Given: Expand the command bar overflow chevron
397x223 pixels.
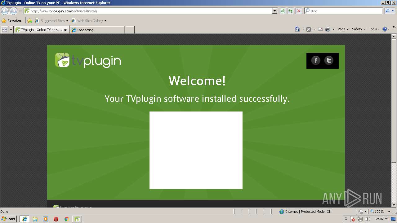Looking at the screenshot, I should click(x=395, y=28).
